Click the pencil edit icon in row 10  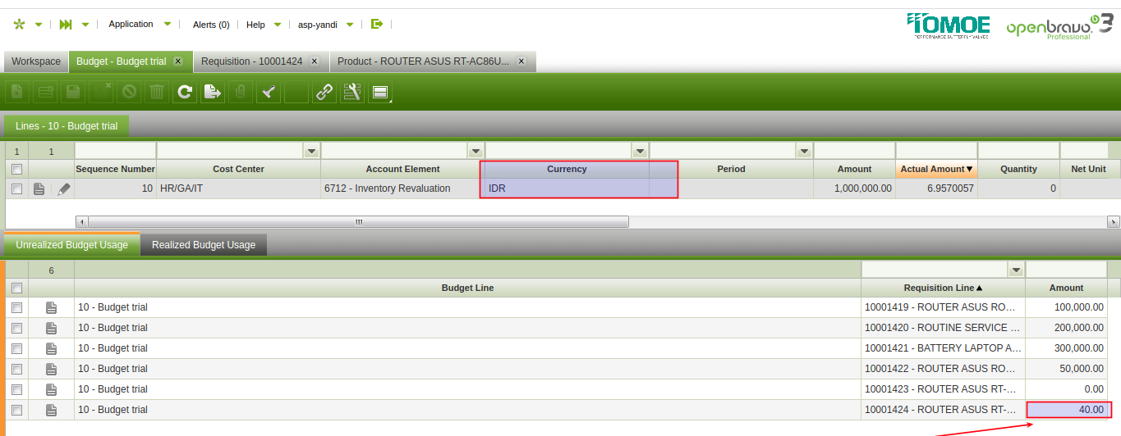pyautogui.click(x=63, y=188)
